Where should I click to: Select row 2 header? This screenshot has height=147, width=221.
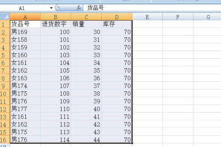5,32
